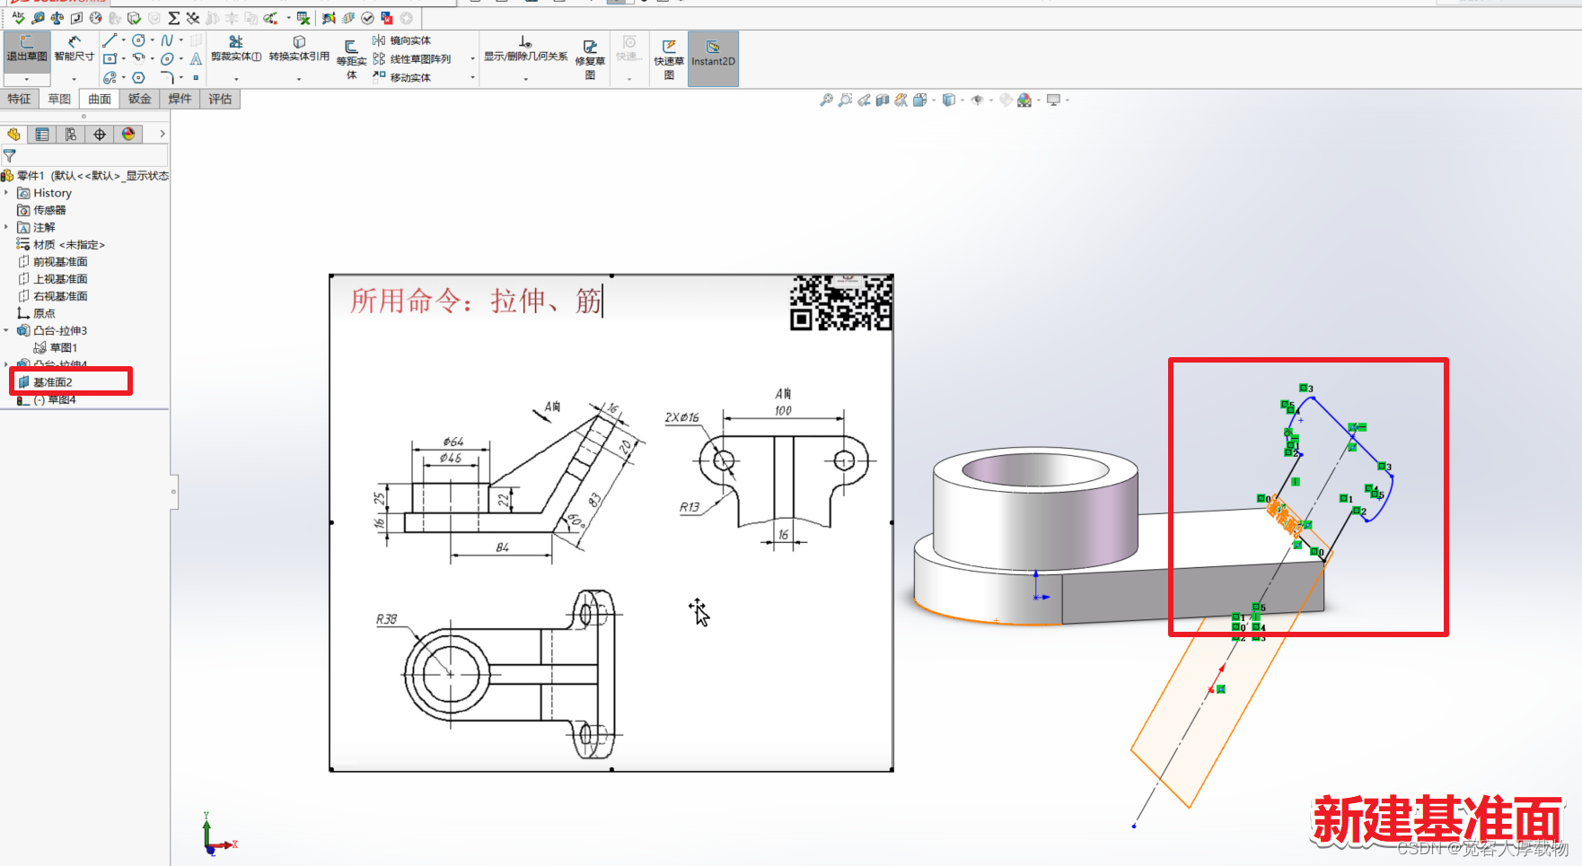Open the View Orientation dropdown arrow
The height and width of the screenshot is (866, 1582).
[934, 101]
